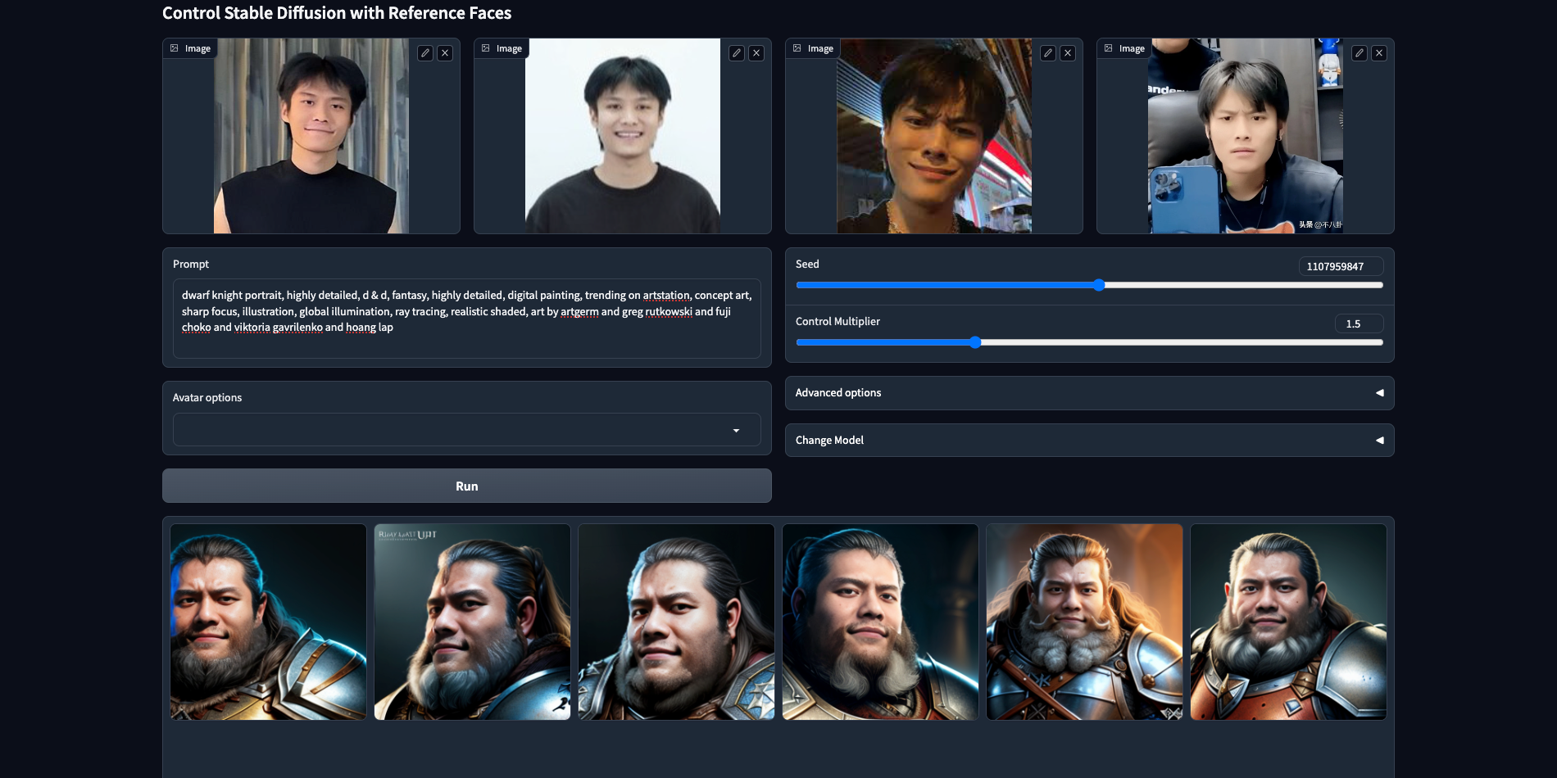Open the fourth generated front-facing dwarf image
1557x778 pixels.
point(881,622)
